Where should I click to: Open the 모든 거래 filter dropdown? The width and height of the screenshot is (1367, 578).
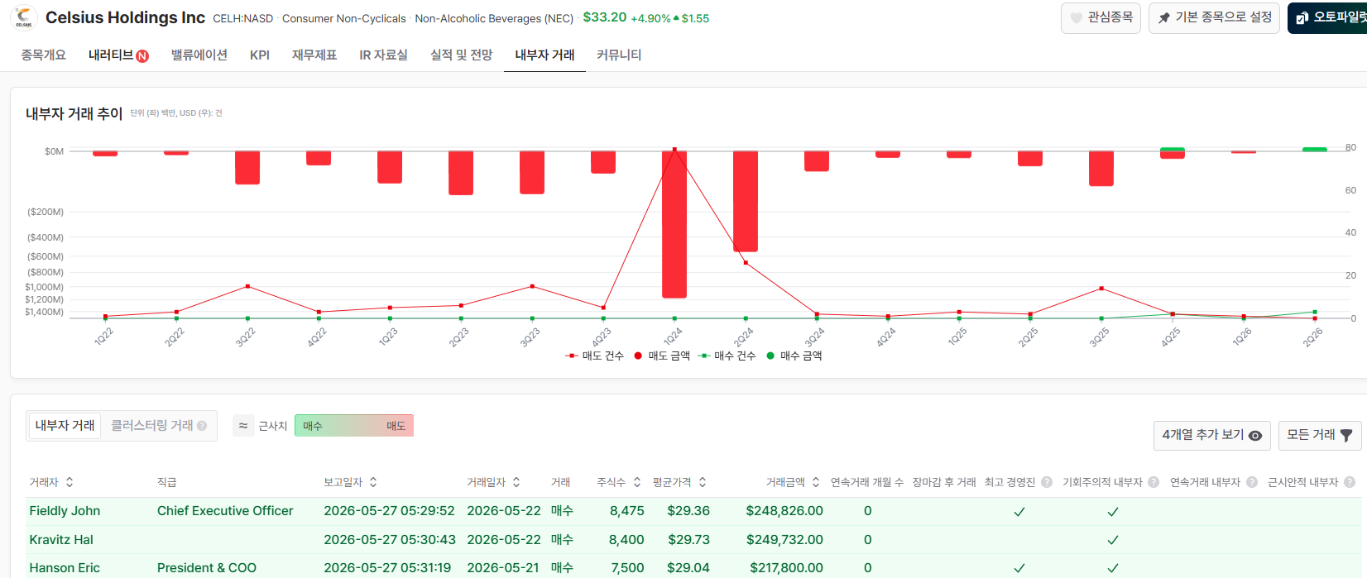pyautogui.click(x=1320, y=435)
